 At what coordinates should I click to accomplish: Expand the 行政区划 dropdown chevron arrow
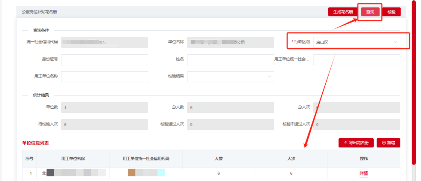click(x=395, y=42)
